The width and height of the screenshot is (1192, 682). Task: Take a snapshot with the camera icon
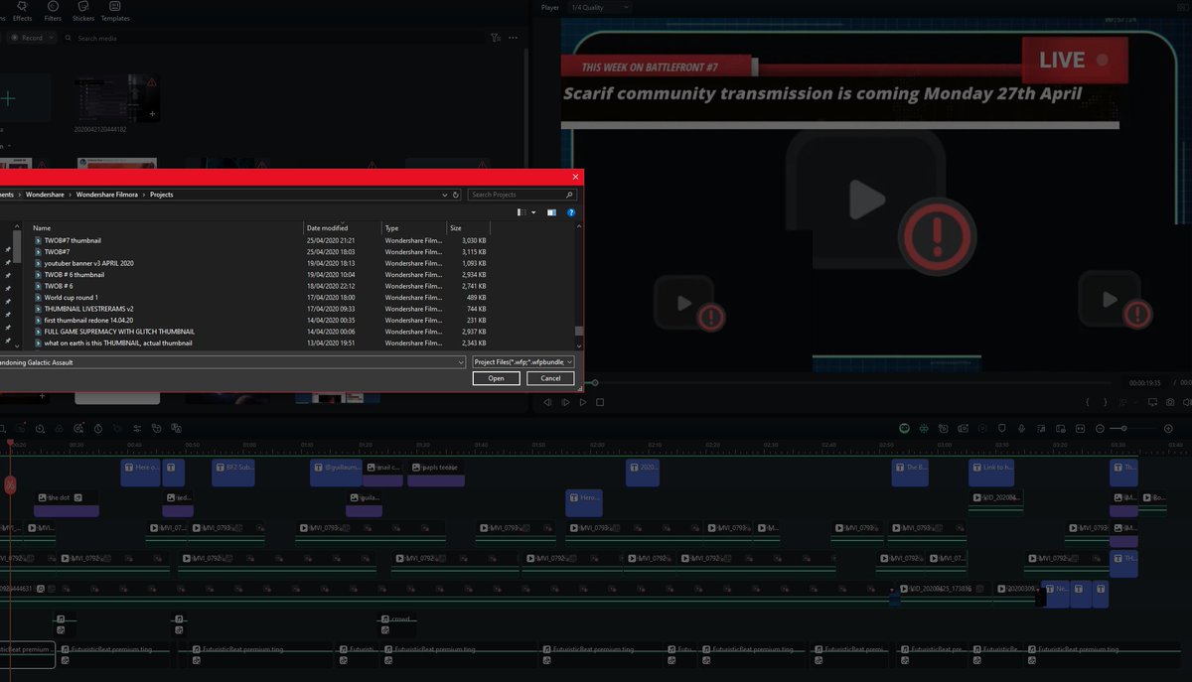tap(1170, 402)
